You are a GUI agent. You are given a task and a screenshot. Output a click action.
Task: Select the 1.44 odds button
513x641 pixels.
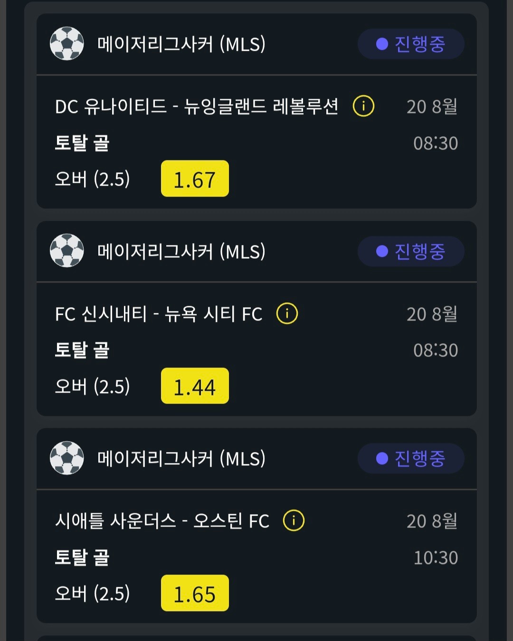[195, 386]
